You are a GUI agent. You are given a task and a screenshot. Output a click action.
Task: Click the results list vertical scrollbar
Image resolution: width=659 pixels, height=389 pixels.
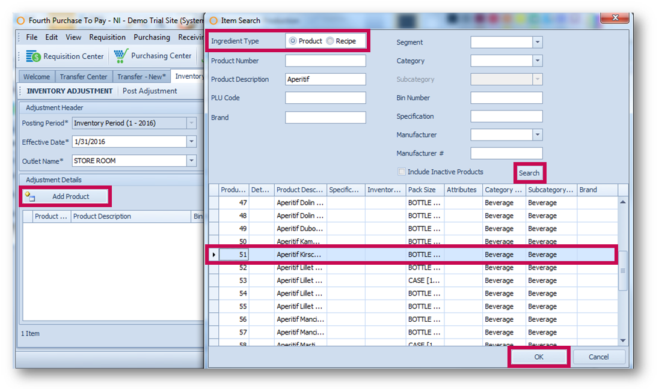coord(623,271)
